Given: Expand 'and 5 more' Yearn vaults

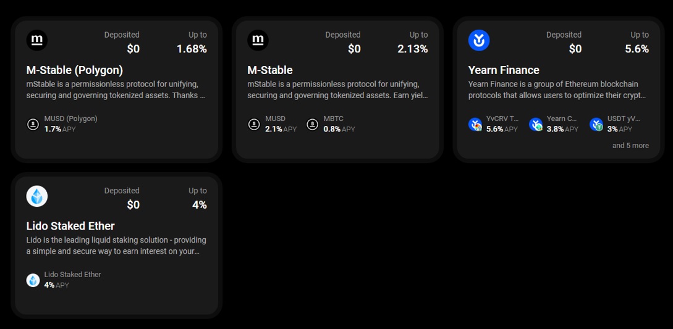Looking at the screenshot, I should click(x=630, y=146).
